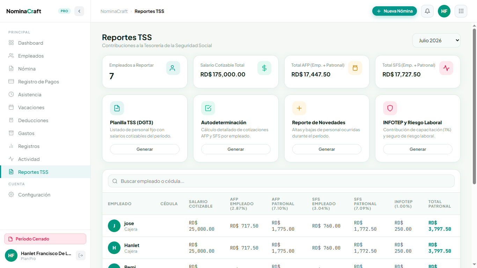Click the INFOTEP shield icon
This screenshot has height=268, width=477.
(x=390, y=108)
